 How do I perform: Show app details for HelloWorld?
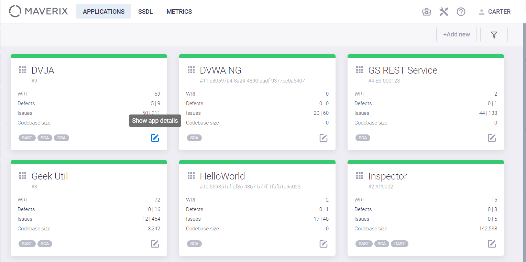[324, 244]
